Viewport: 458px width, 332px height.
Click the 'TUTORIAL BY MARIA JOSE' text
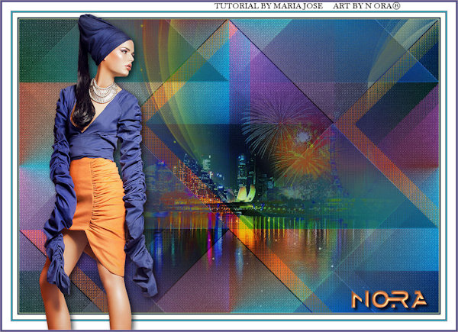click(269, 6)
